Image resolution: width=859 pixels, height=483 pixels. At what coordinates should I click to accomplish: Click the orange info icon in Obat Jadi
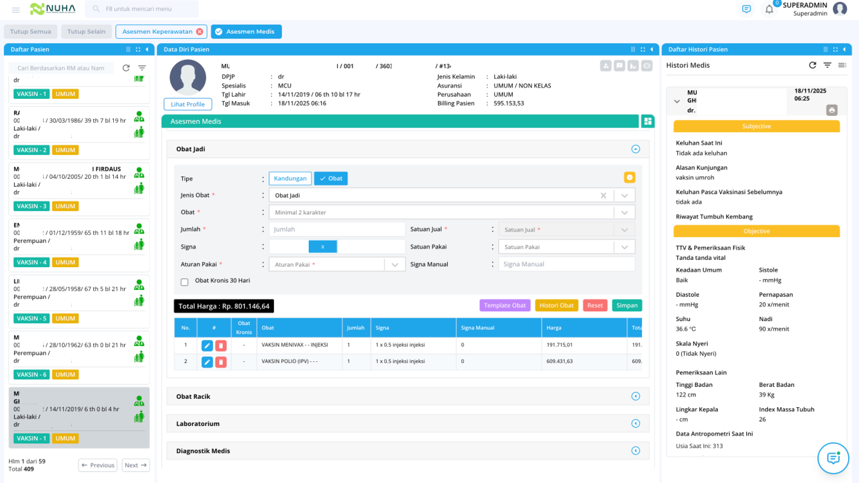[629, 177]
